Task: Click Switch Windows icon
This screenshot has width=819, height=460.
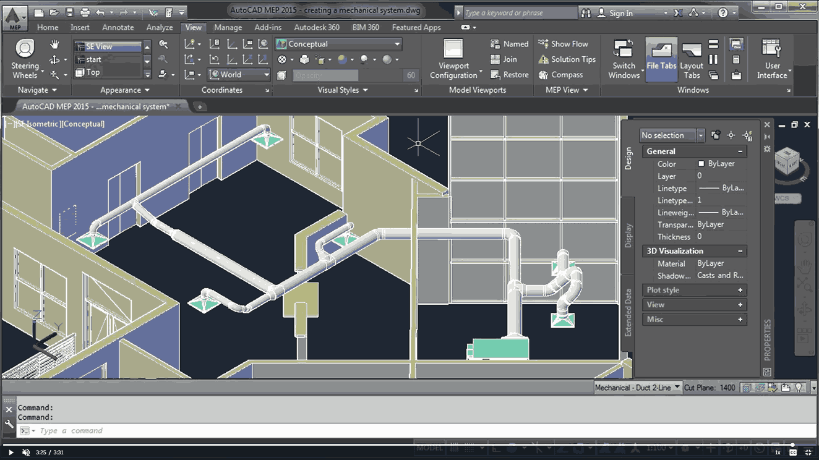Action: pyautogui.click(x=624, y=48)
